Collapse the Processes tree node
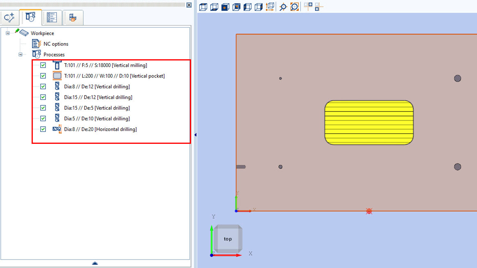Screen dimensions: 477x268 click(x=21, y=54)
